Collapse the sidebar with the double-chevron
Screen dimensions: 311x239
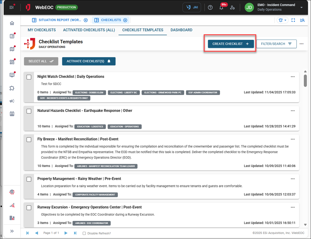click(x=12, y=231)
